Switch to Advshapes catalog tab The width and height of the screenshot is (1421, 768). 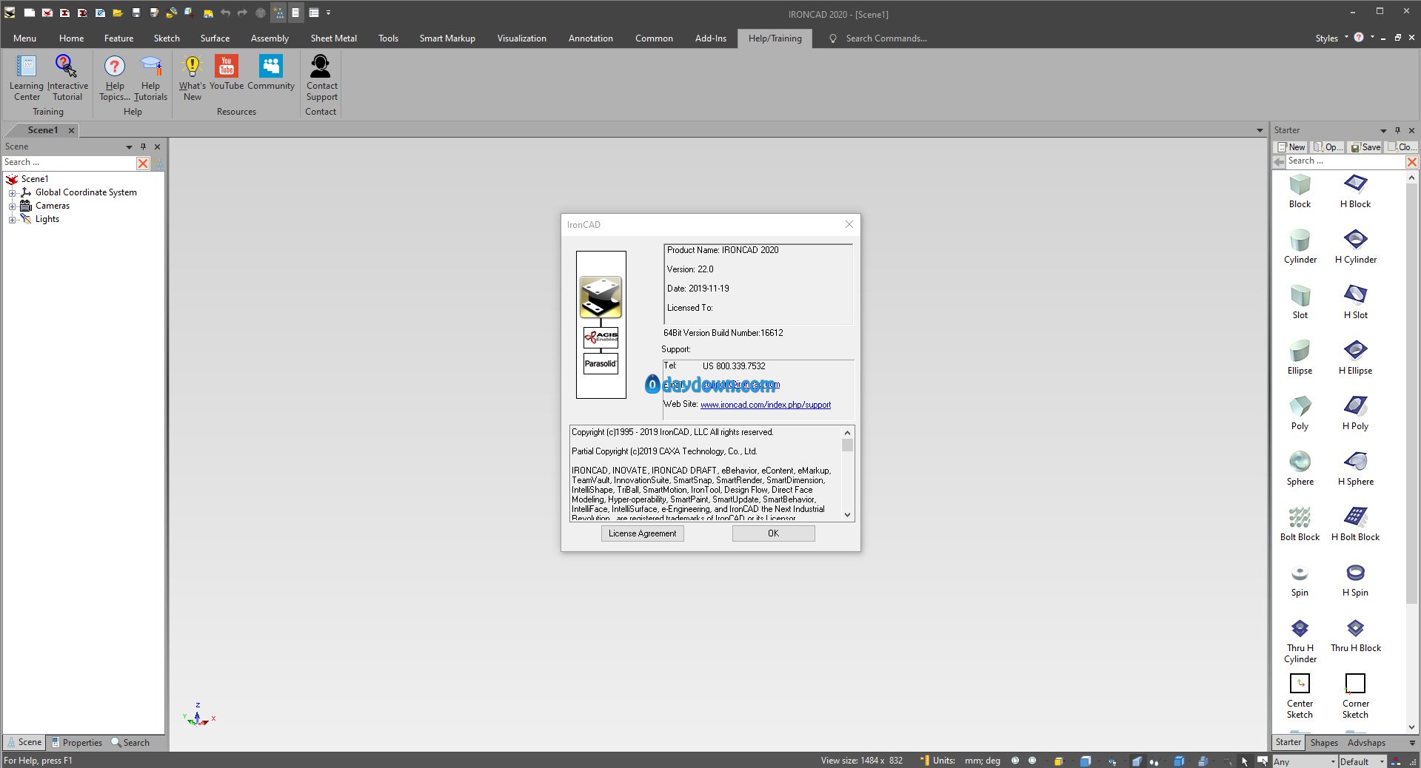(x=1366, y=743)
